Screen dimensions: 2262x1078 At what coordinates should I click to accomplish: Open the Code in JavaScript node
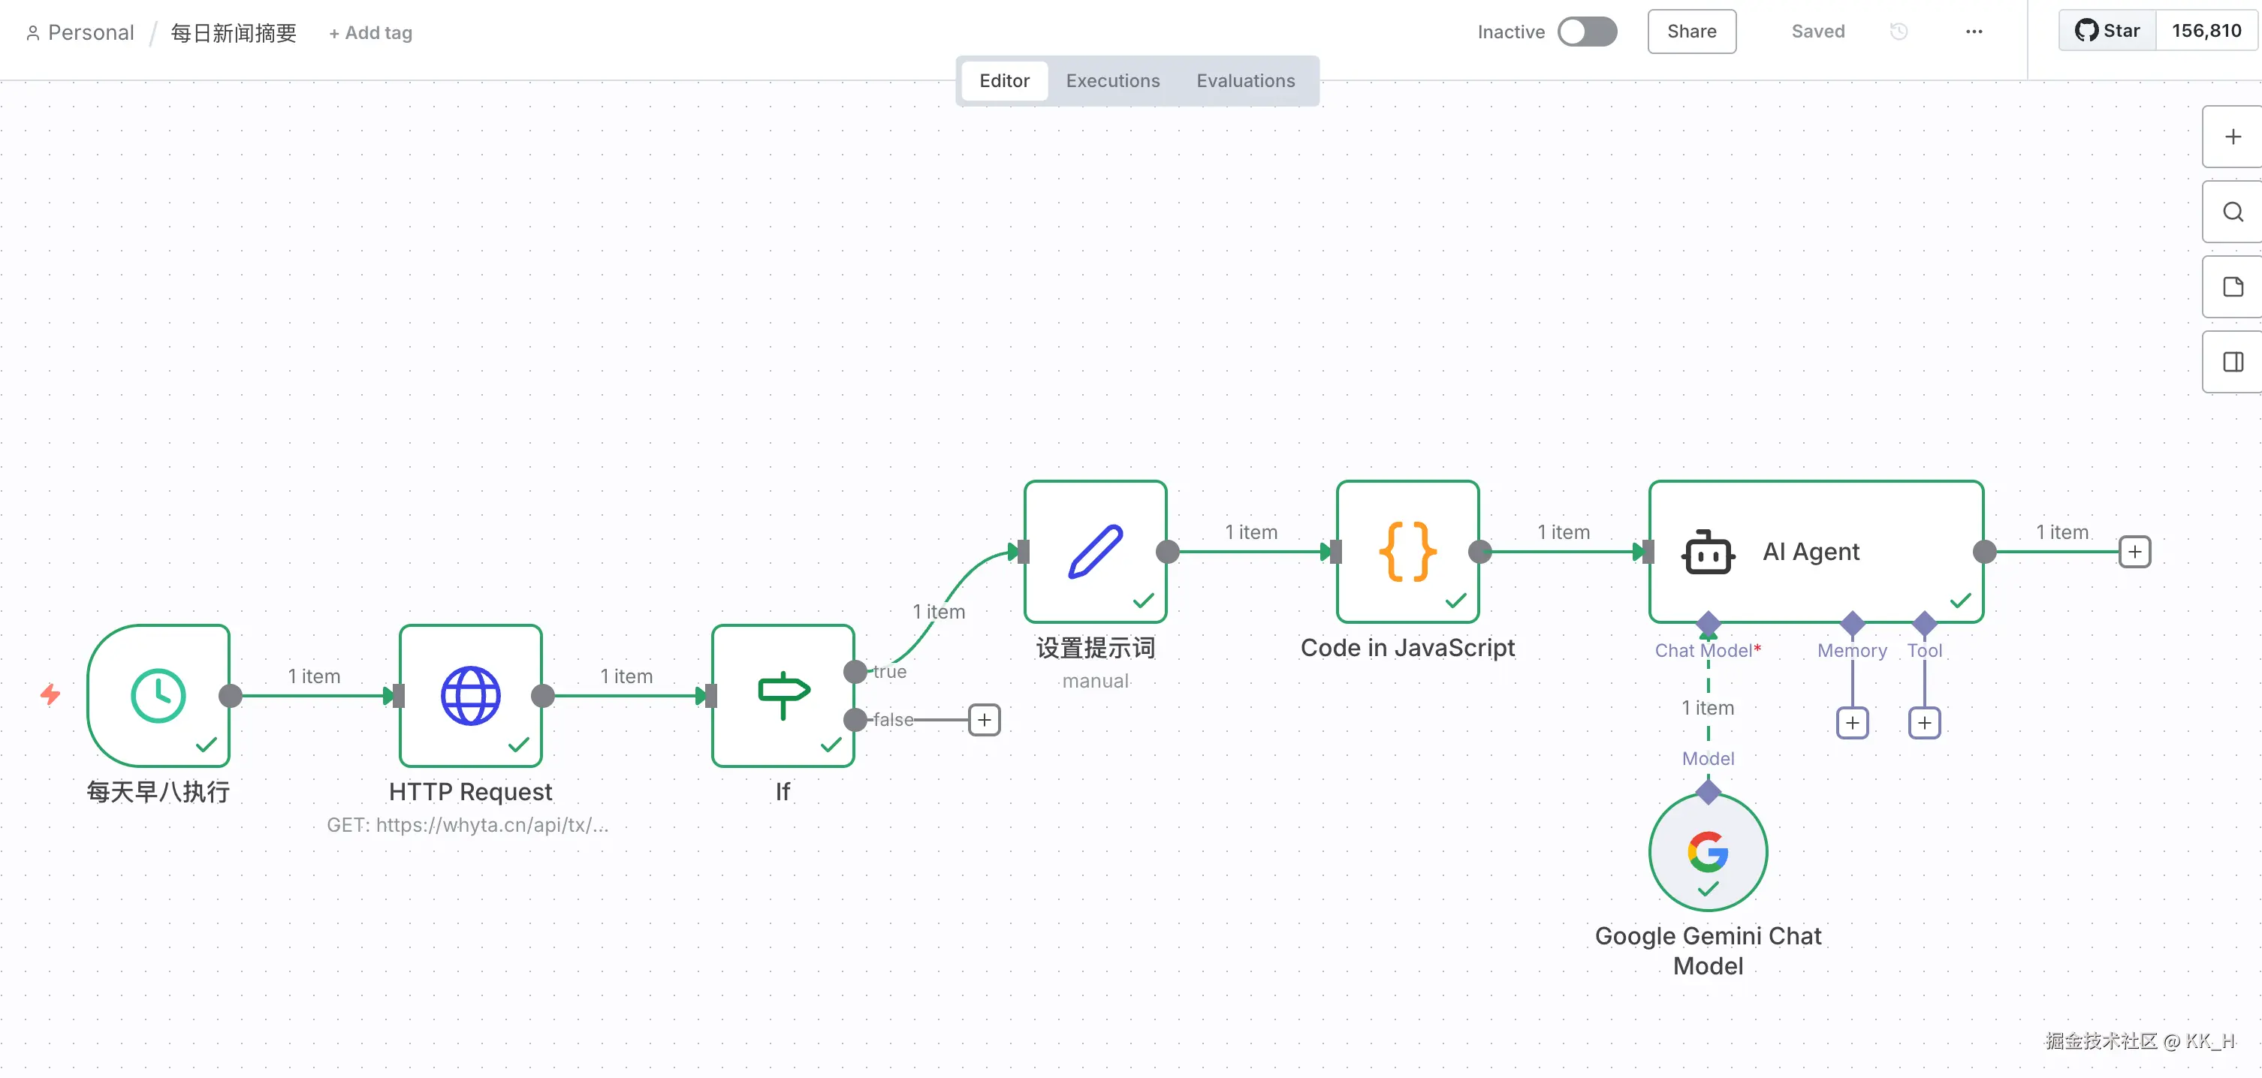pyautogui.click(x=1407, y=551)
